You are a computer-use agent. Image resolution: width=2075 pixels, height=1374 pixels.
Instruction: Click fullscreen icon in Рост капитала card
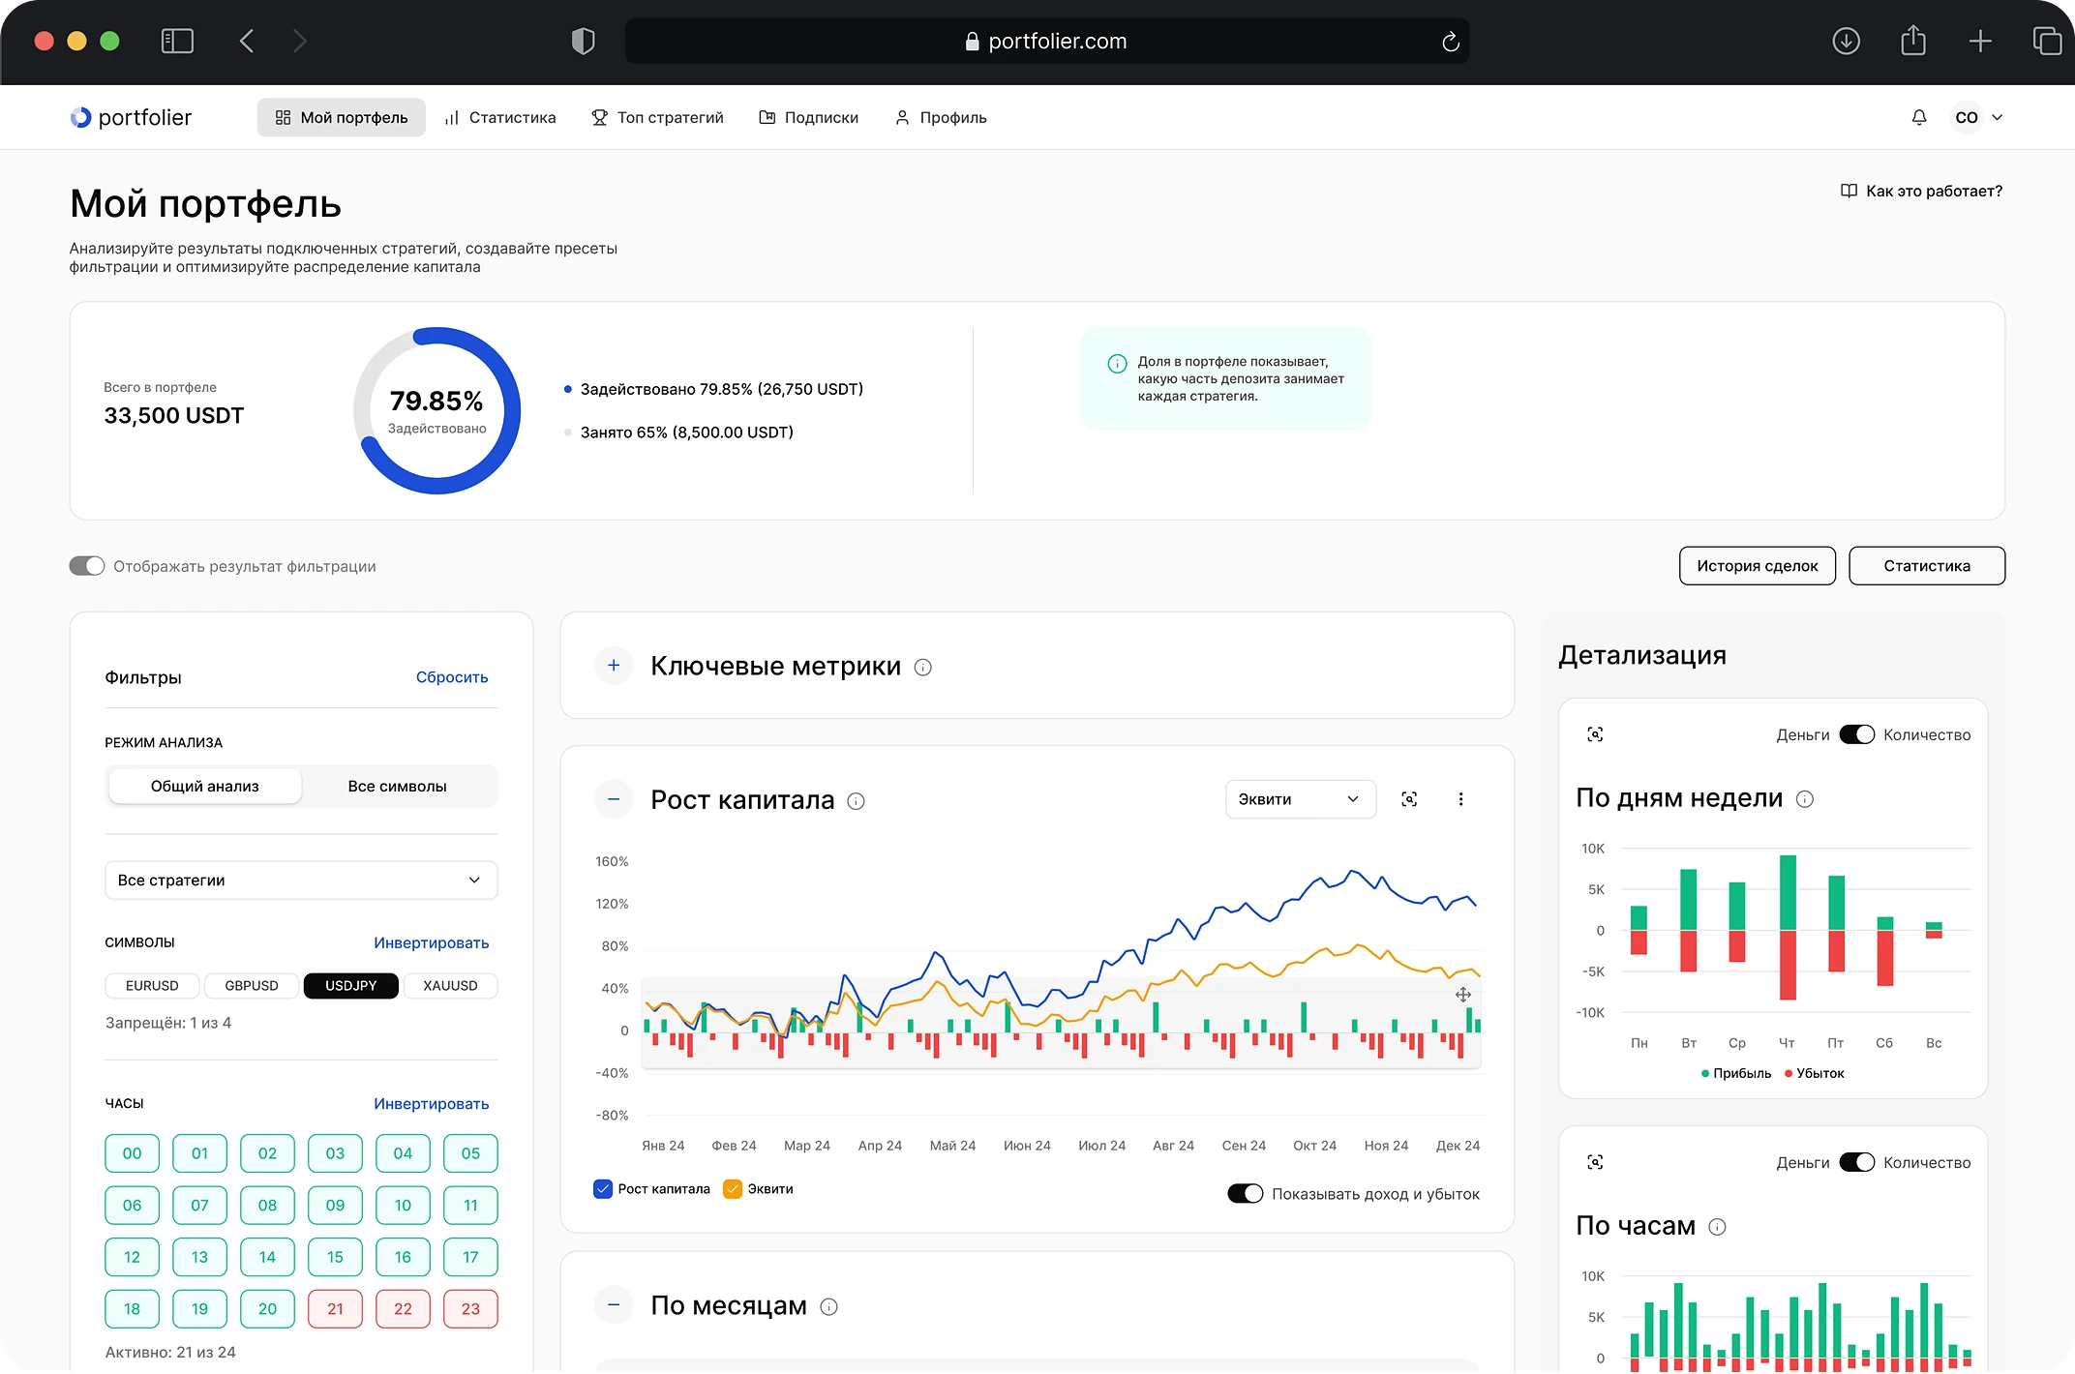[x=1409, y=799]
